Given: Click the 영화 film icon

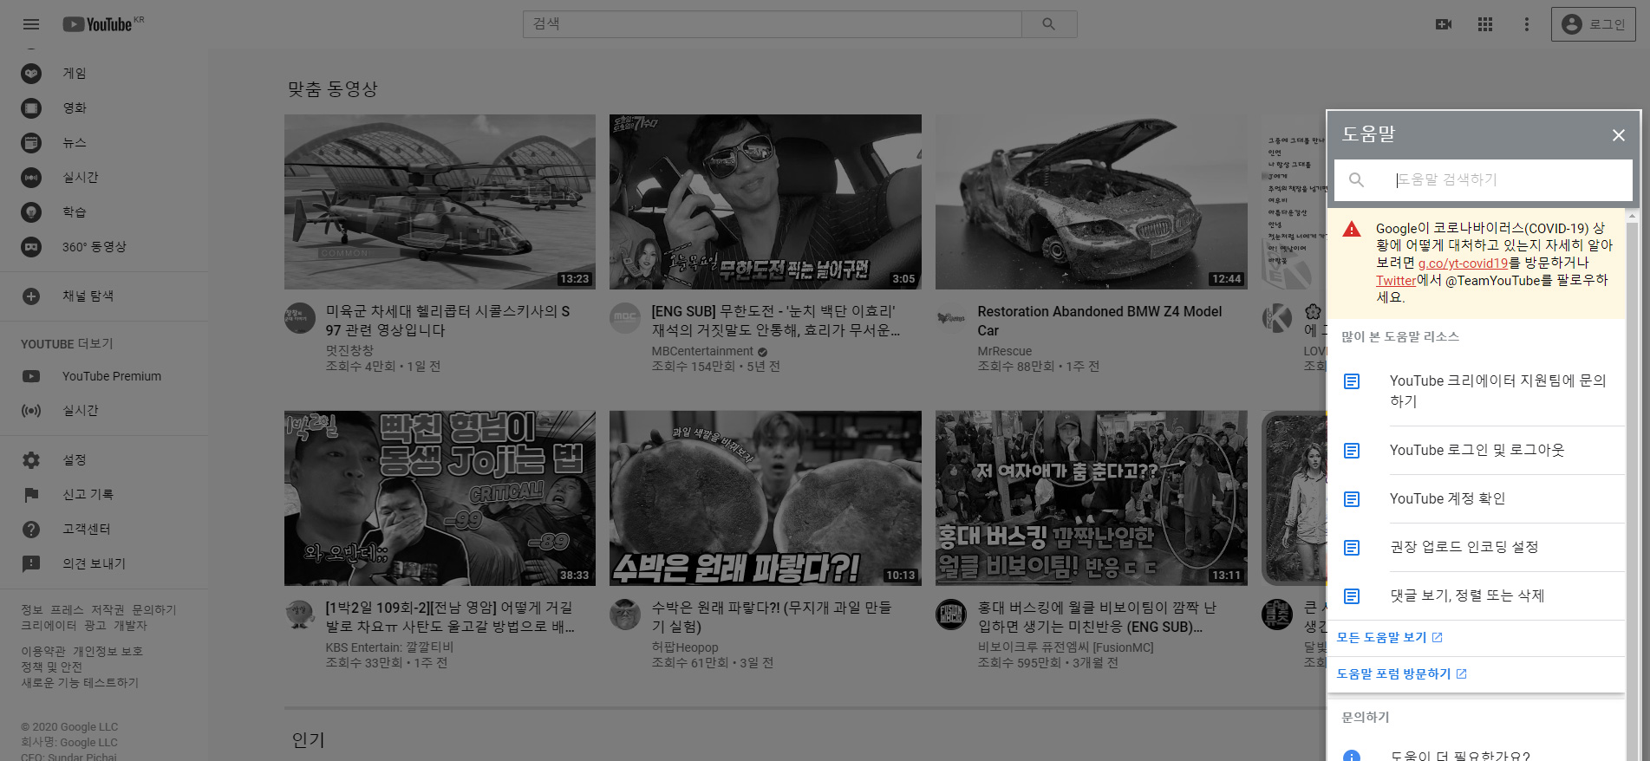Looking at the screenshot, I should 31,108.
